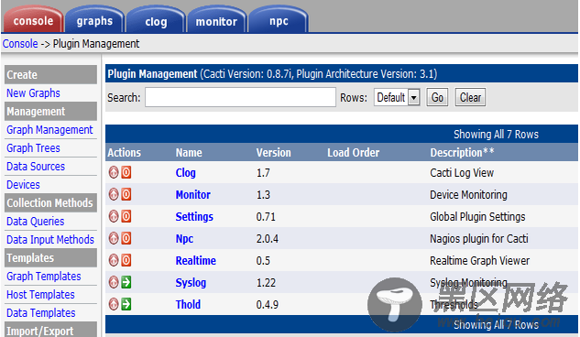
Task: Open Data Templates in the sidebar
Action: point(41,313)
